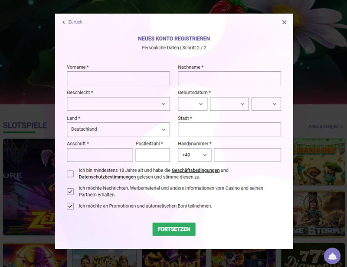Click the Alles anzeigen arrow
347x267 pixels.
coord(342,127)
